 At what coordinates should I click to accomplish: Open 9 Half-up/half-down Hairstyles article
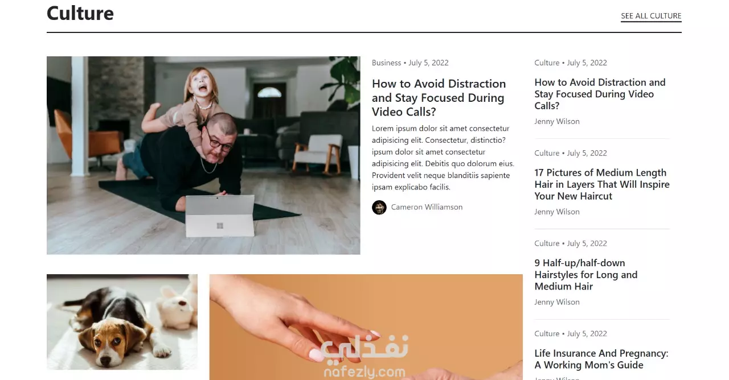586,275
